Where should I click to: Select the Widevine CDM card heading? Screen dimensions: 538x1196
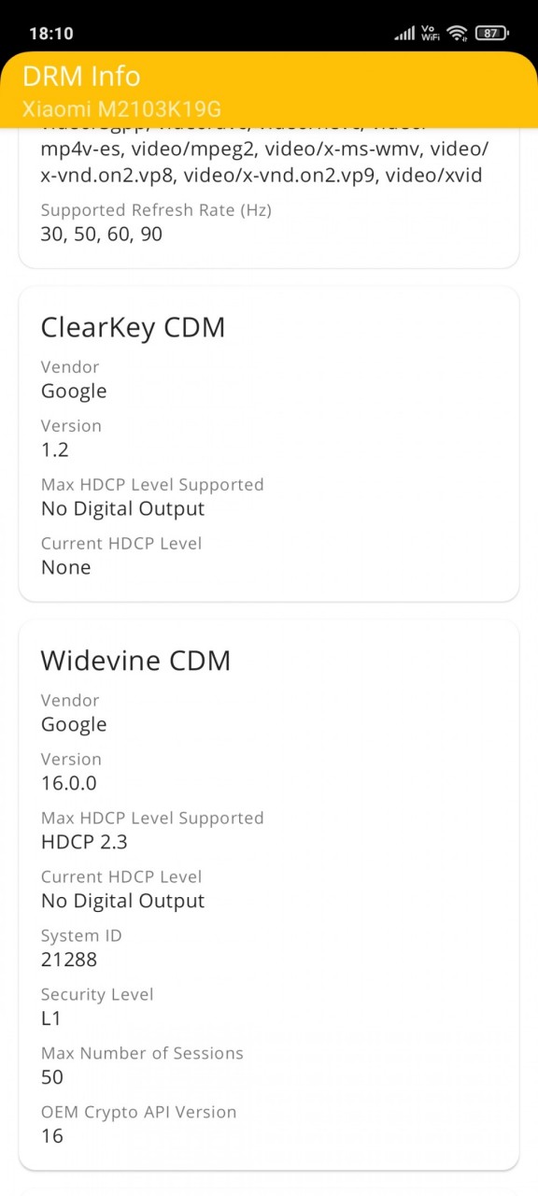tap(135, 661)
